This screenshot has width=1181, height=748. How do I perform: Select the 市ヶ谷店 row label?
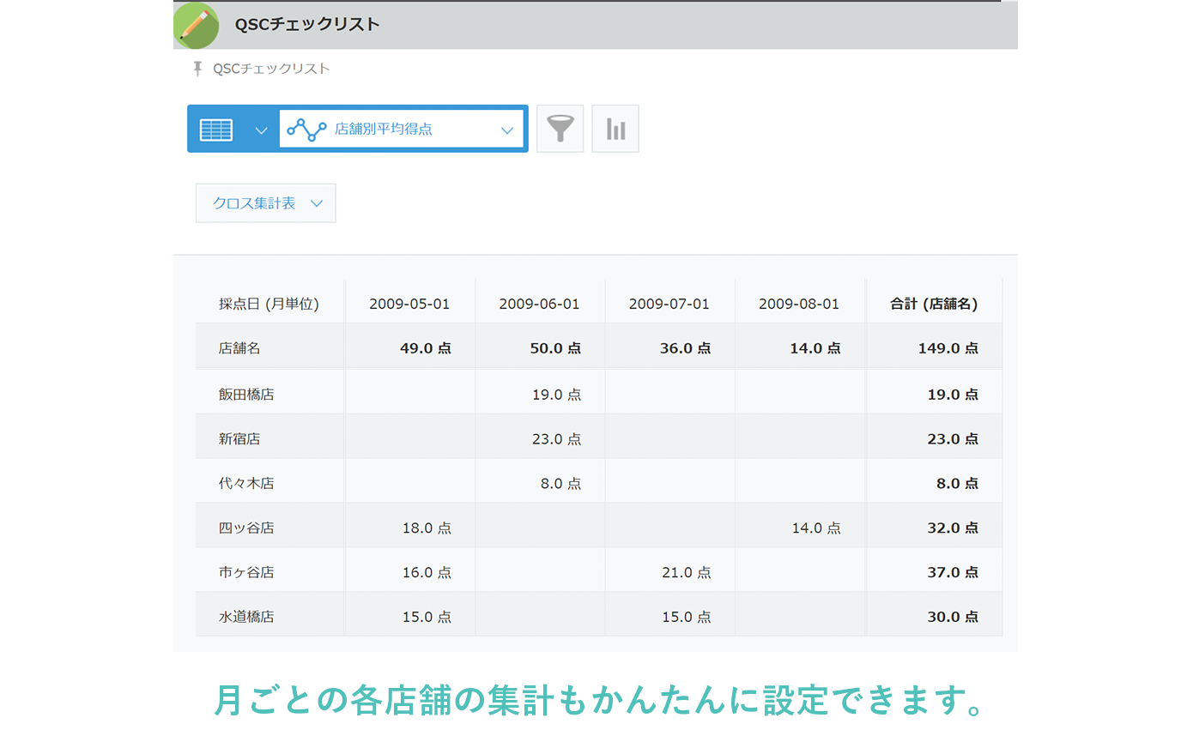point(246,572)
